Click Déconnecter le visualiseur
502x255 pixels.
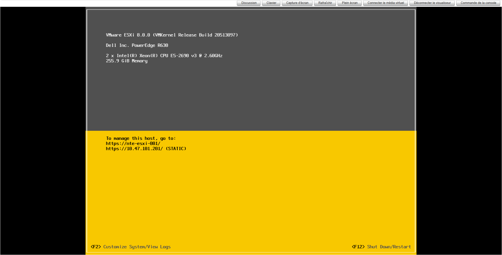click(x=432, y=3)
